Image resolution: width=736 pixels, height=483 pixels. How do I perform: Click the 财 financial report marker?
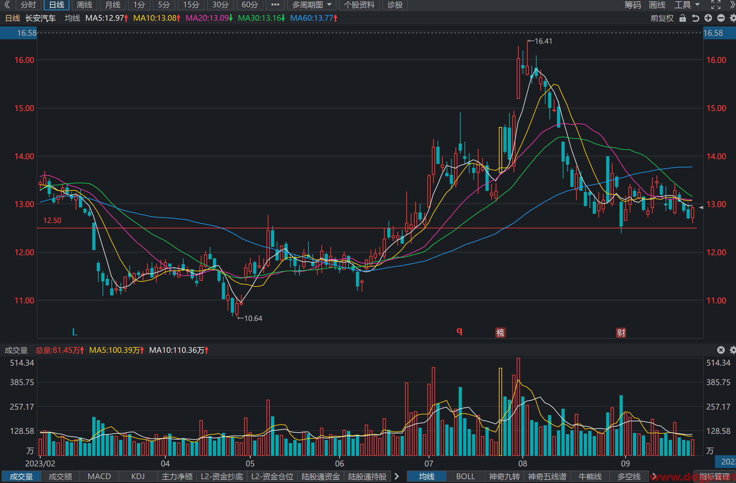click(x=621, y=333)
